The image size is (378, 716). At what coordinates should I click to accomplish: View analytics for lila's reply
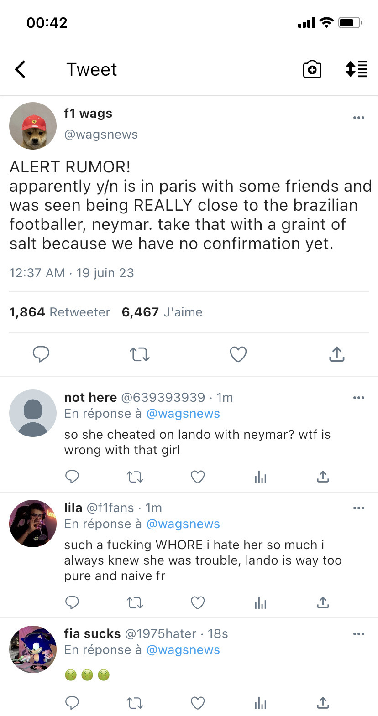[261, 603]
